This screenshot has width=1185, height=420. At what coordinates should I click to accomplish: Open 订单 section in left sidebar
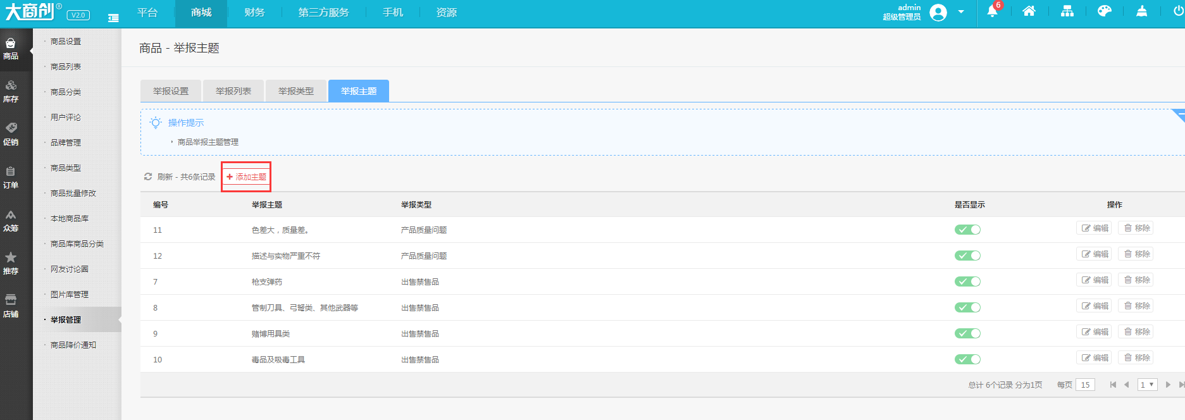click(11, 177)
